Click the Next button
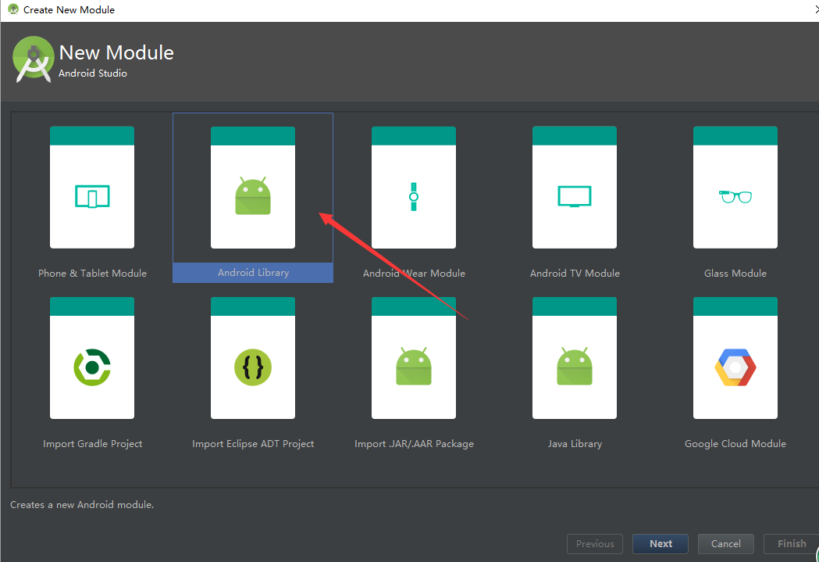Image resolution: width=819 pixels, height=562 pixels. click(x=661, y=544)
